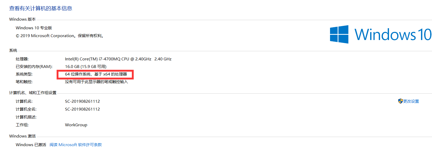432x149 pixels.
Task: Click the Windows 10 logo icon
Action: click(339, 34)
